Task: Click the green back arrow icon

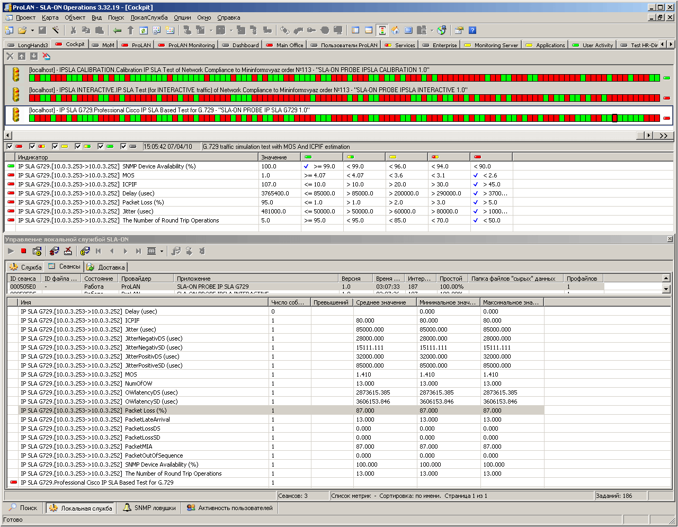Action: click(117, 30)
